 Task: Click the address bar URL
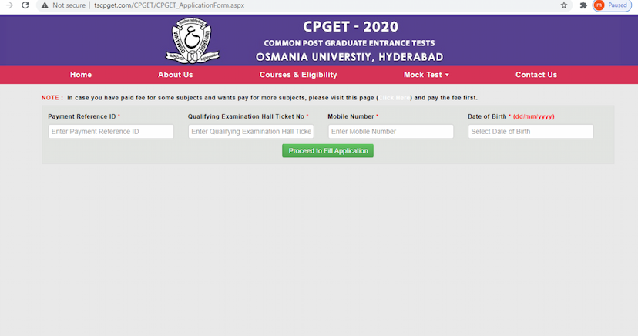coord(169,5)
